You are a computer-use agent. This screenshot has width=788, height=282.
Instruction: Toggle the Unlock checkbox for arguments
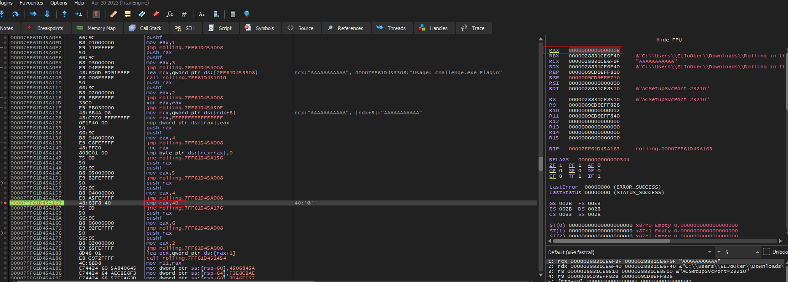(767, 252)
